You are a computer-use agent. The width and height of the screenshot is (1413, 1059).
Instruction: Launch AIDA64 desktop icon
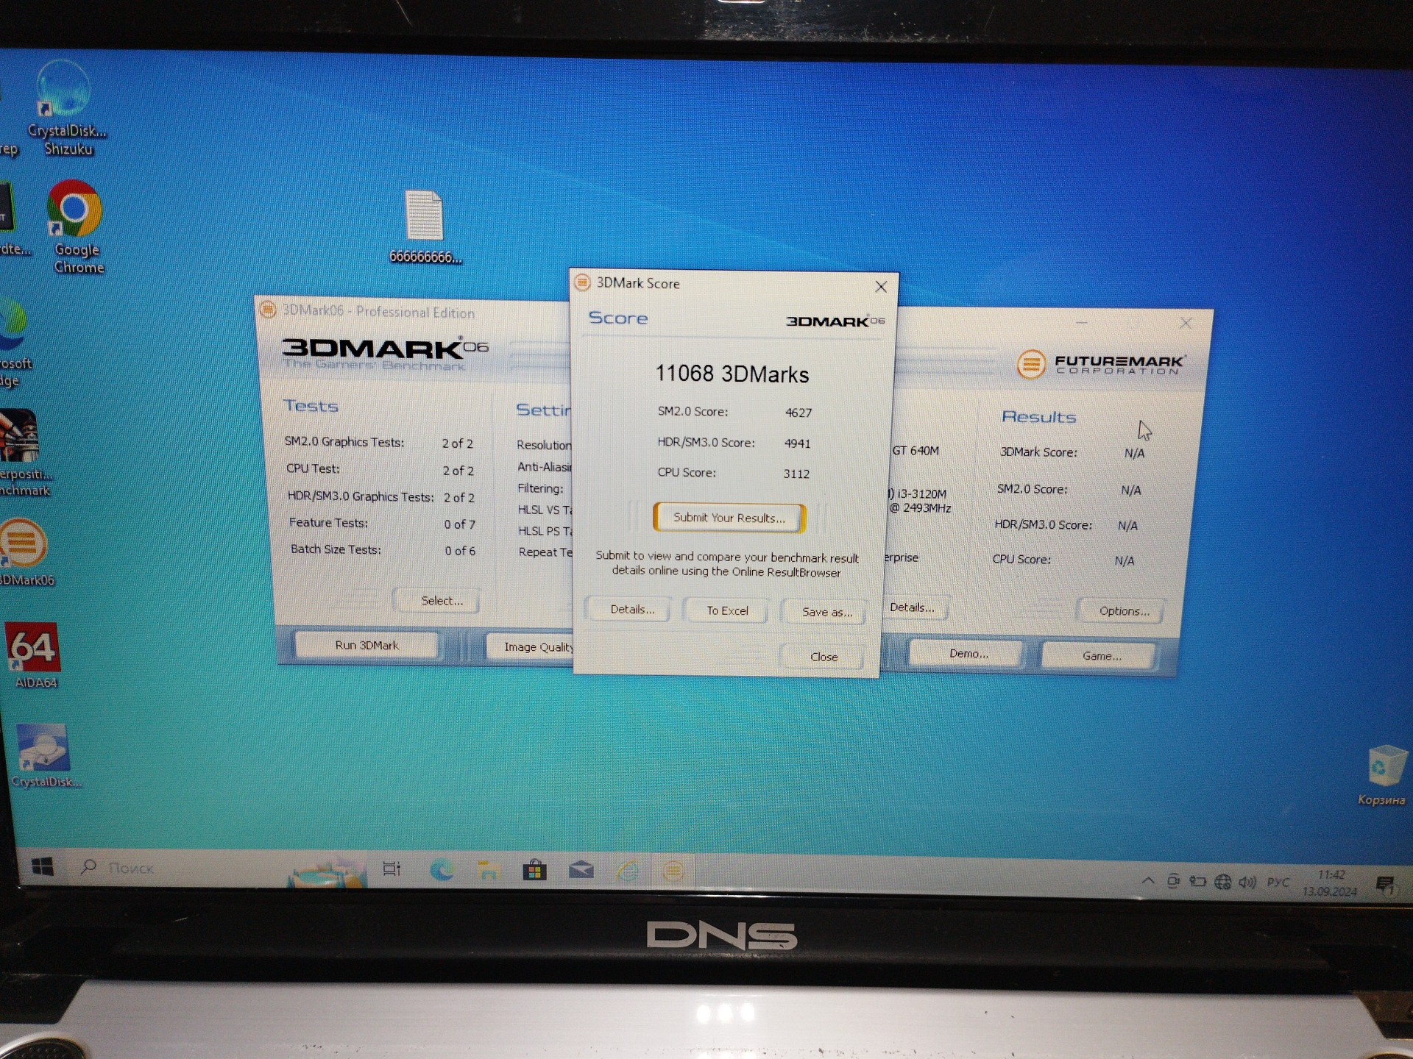pos(34,655)
